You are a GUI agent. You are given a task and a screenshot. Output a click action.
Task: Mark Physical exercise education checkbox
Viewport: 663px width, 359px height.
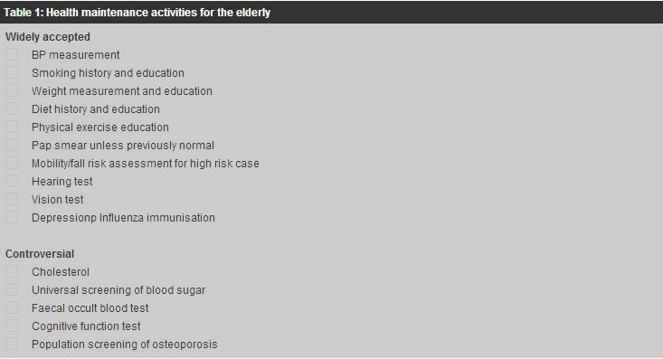[x=12, y=127]
